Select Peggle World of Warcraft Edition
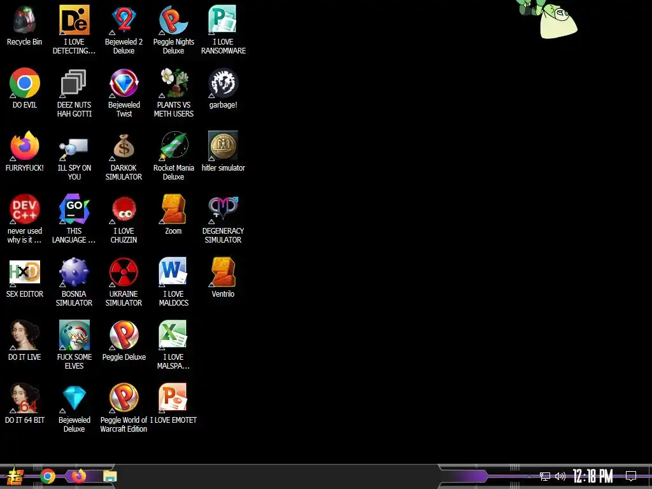The width and height of the screenshot is (652, 489). click(124, 398)
